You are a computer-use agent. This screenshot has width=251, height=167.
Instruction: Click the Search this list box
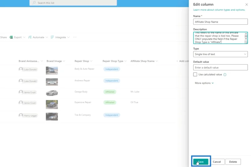coord(73,3)
